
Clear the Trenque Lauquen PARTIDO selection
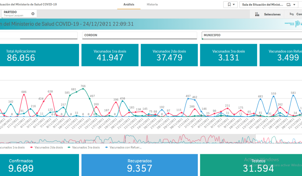tap(33, 14)
